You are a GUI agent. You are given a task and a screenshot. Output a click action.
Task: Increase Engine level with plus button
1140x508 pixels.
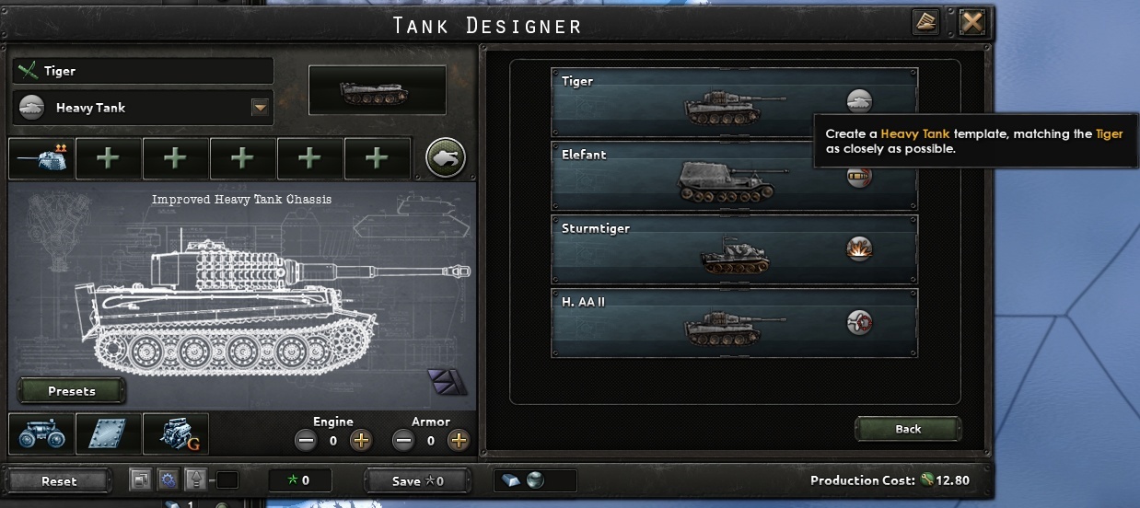click(x=361, y=441)
